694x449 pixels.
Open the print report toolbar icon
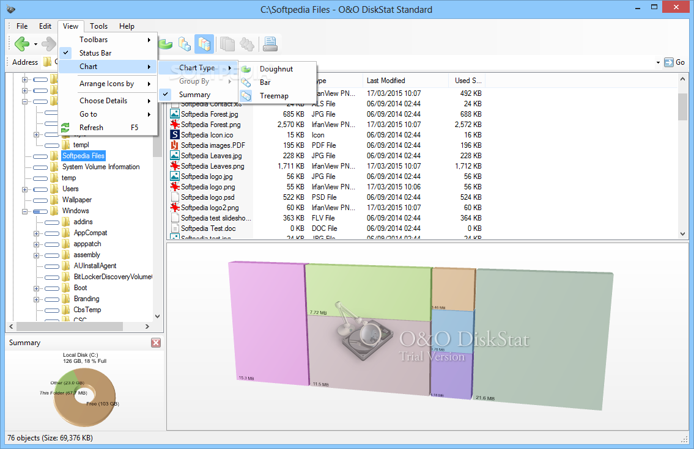(270, 44)
